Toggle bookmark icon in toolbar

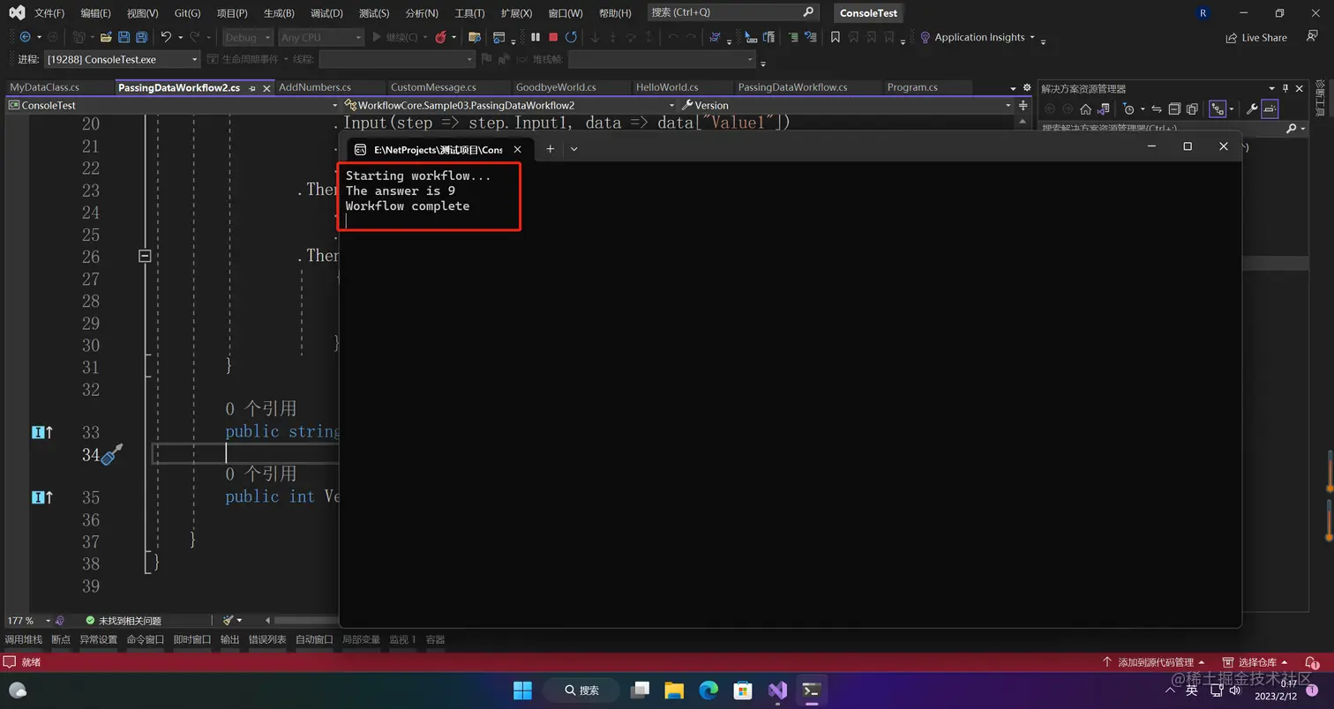[x=835, y=37]
